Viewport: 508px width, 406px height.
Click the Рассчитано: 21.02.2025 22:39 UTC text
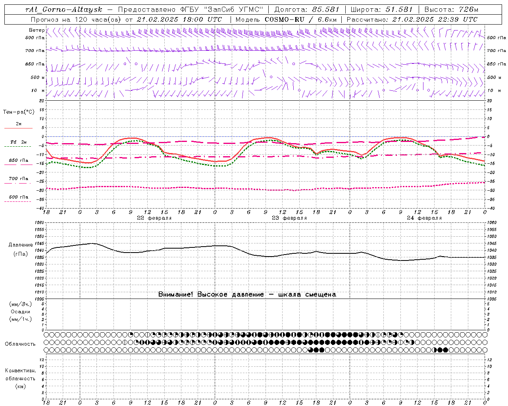[x=412, y=19]
